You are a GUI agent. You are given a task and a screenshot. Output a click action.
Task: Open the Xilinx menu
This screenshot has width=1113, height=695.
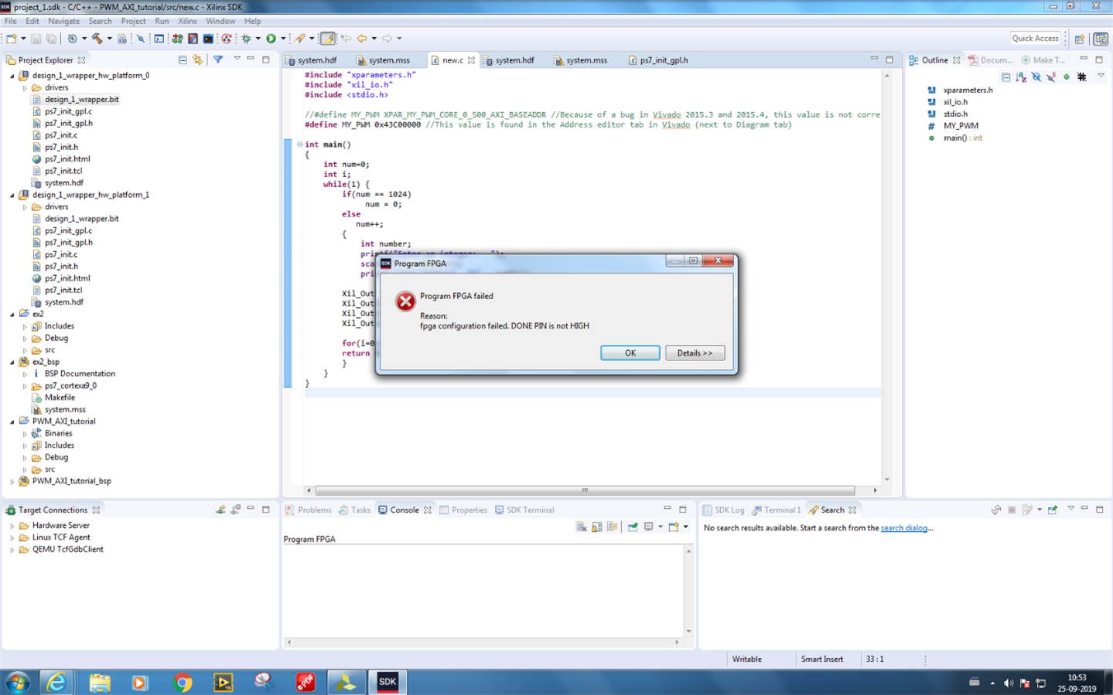[187, 21]
